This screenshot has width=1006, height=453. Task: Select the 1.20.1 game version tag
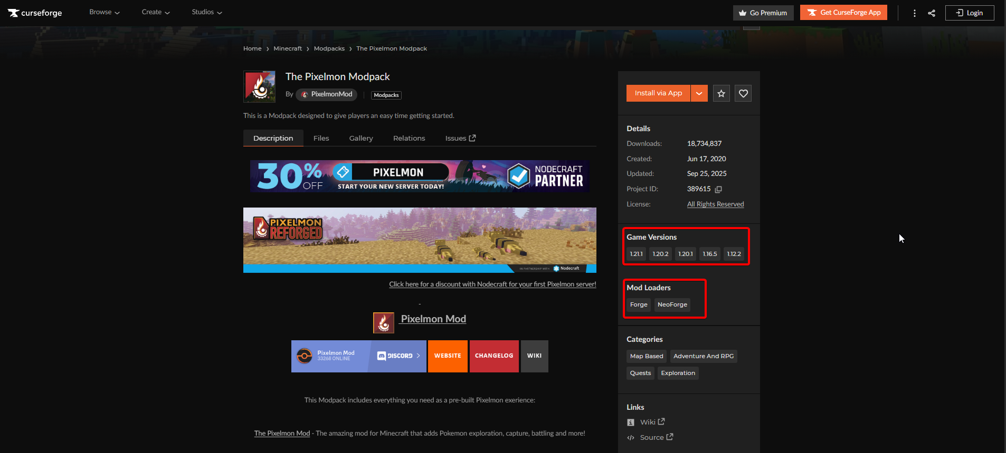[685, 254]
